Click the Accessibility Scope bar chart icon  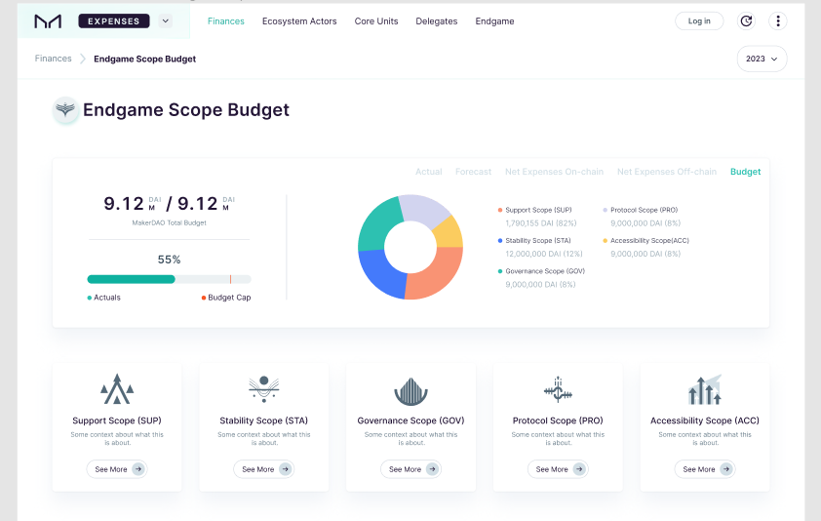tap(704, 390)
